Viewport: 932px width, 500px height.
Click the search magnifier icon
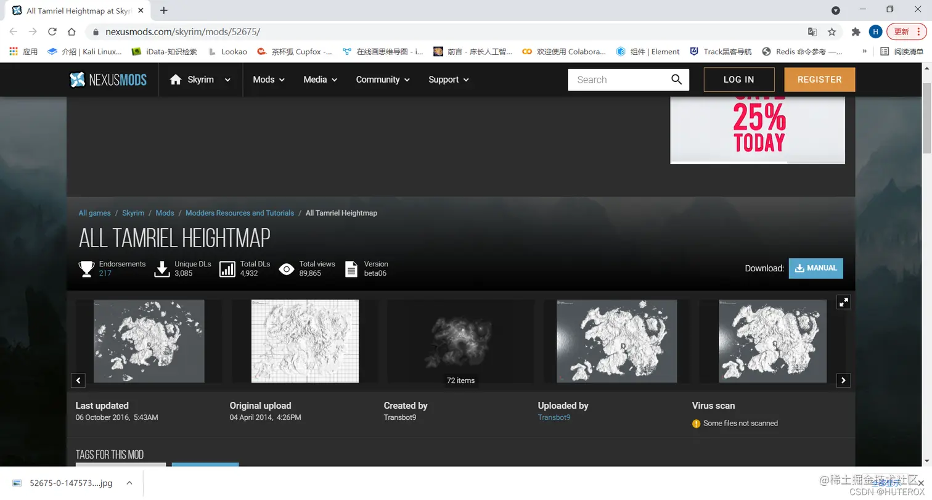tap(676, 80)
